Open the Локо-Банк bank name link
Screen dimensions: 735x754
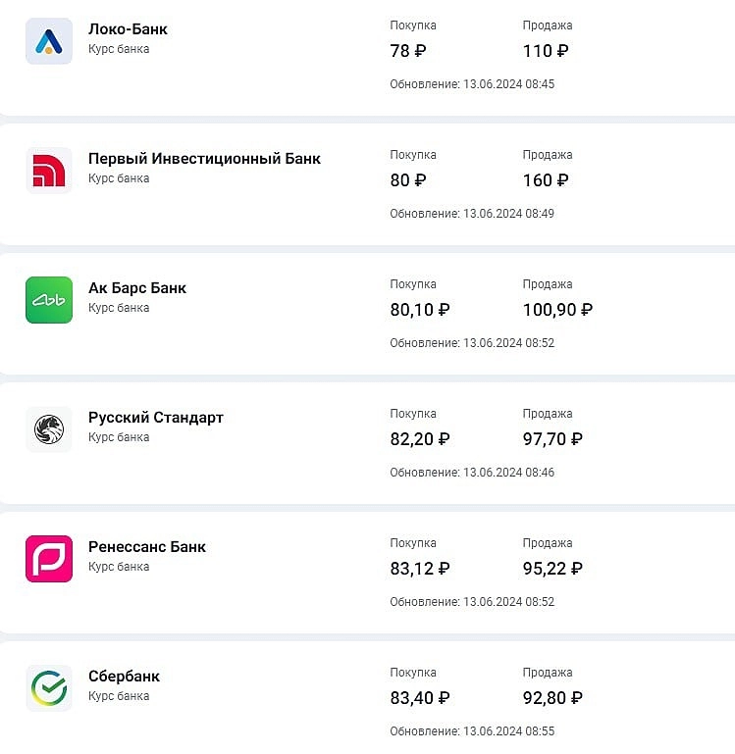coord(128,29)
